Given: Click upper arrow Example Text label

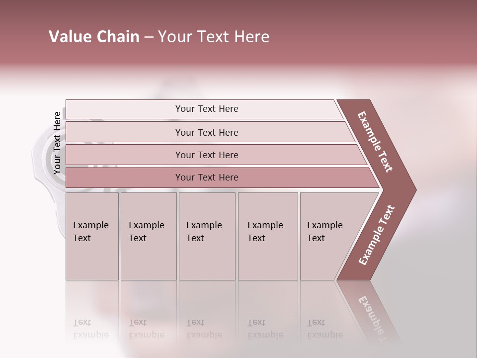Looking at the screenshot, I should (x=375, y=142).
